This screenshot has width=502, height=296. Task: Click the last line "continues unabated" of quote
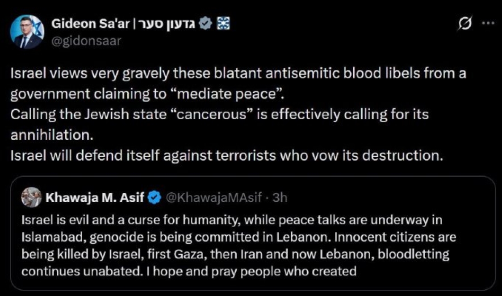(188, 271)
